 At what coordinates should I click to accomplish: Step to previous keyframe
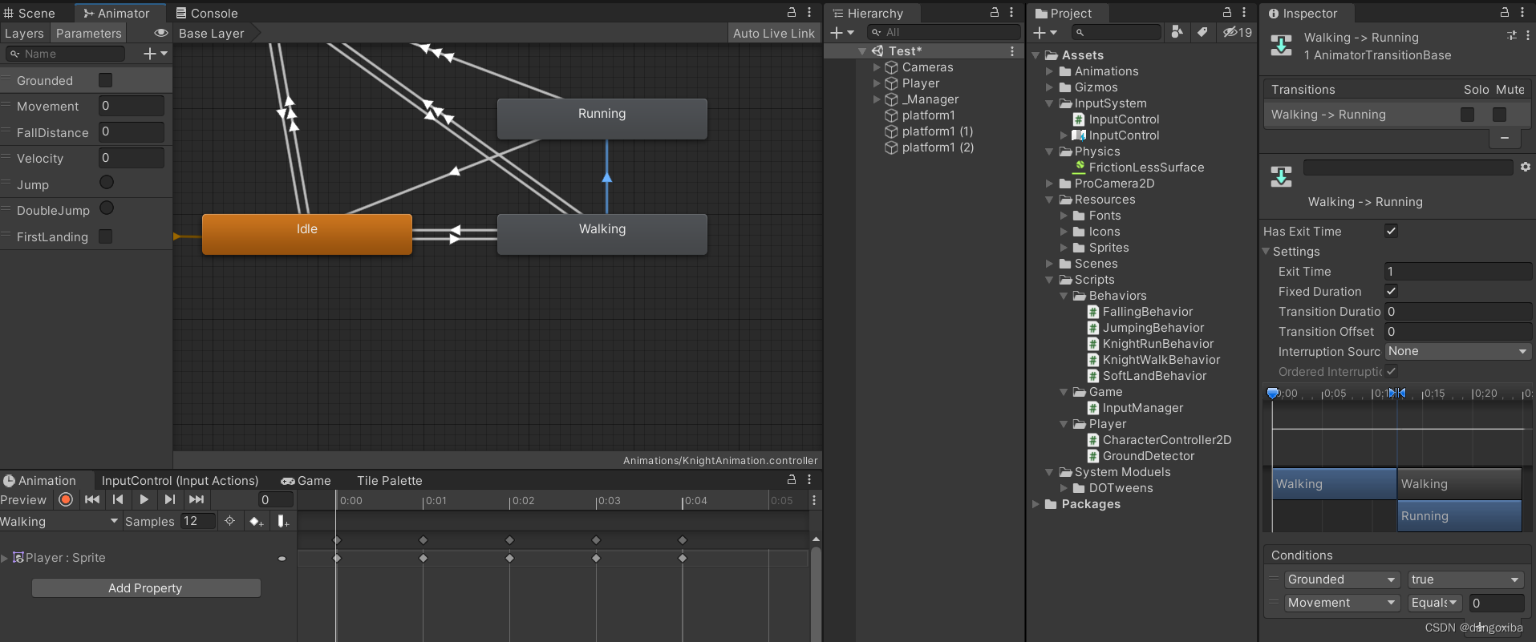pos(118,499)
